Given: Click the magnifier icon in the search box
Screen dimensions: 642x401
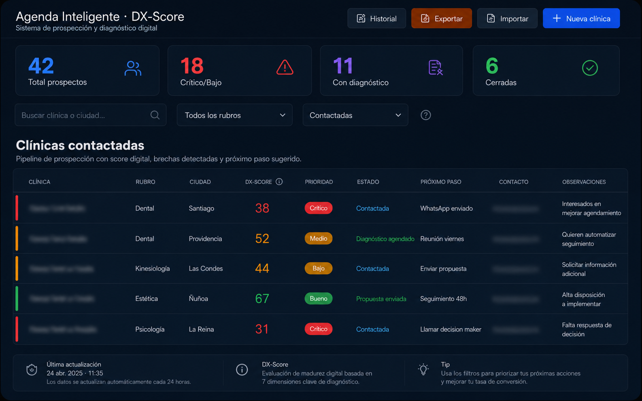Looking at the screenshot, I should coord(155,115).
